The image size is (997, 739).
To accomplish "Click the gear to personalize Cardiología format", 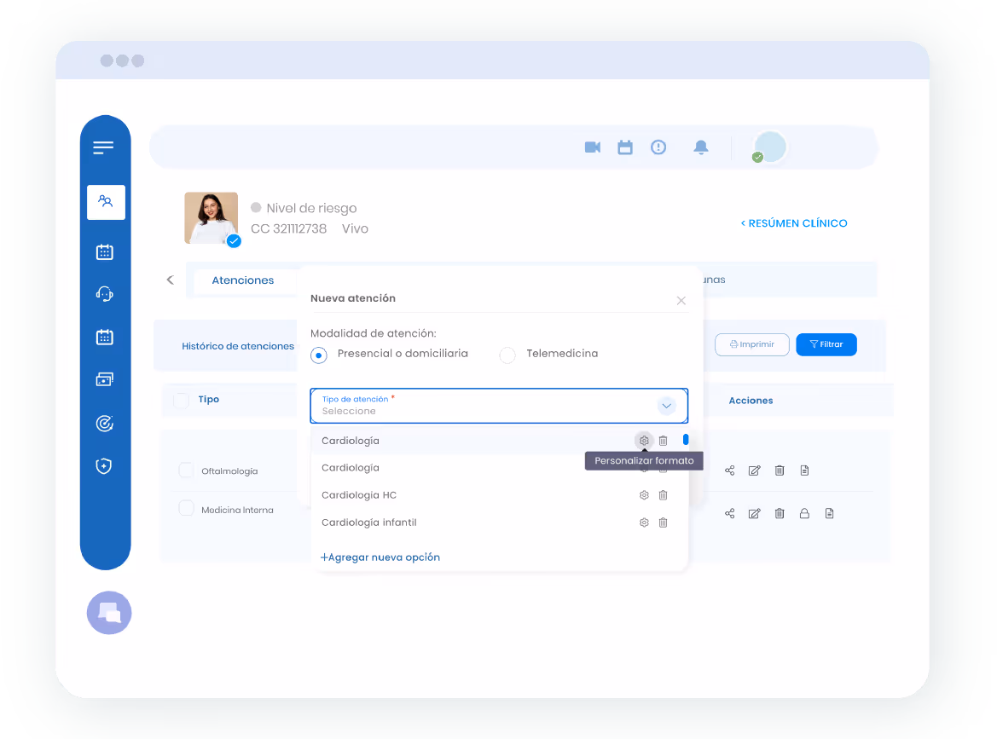I will coord(644,441).
